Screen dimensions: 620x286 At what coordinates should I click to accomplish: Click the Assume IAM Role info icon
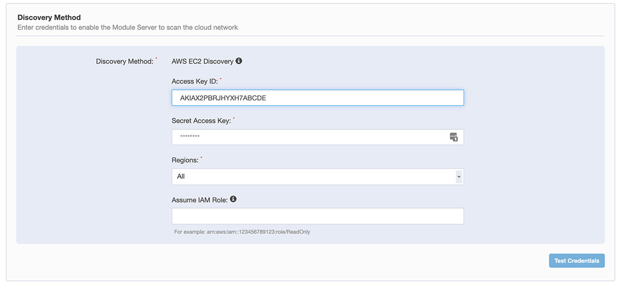(233, 199)
